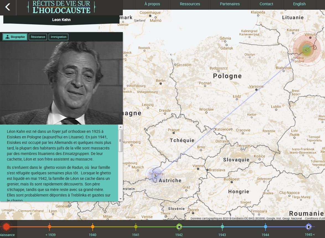This screenshot has width=325, height=238.
Task: Select the 1943 timeline dot
Action: click(222, 227)
